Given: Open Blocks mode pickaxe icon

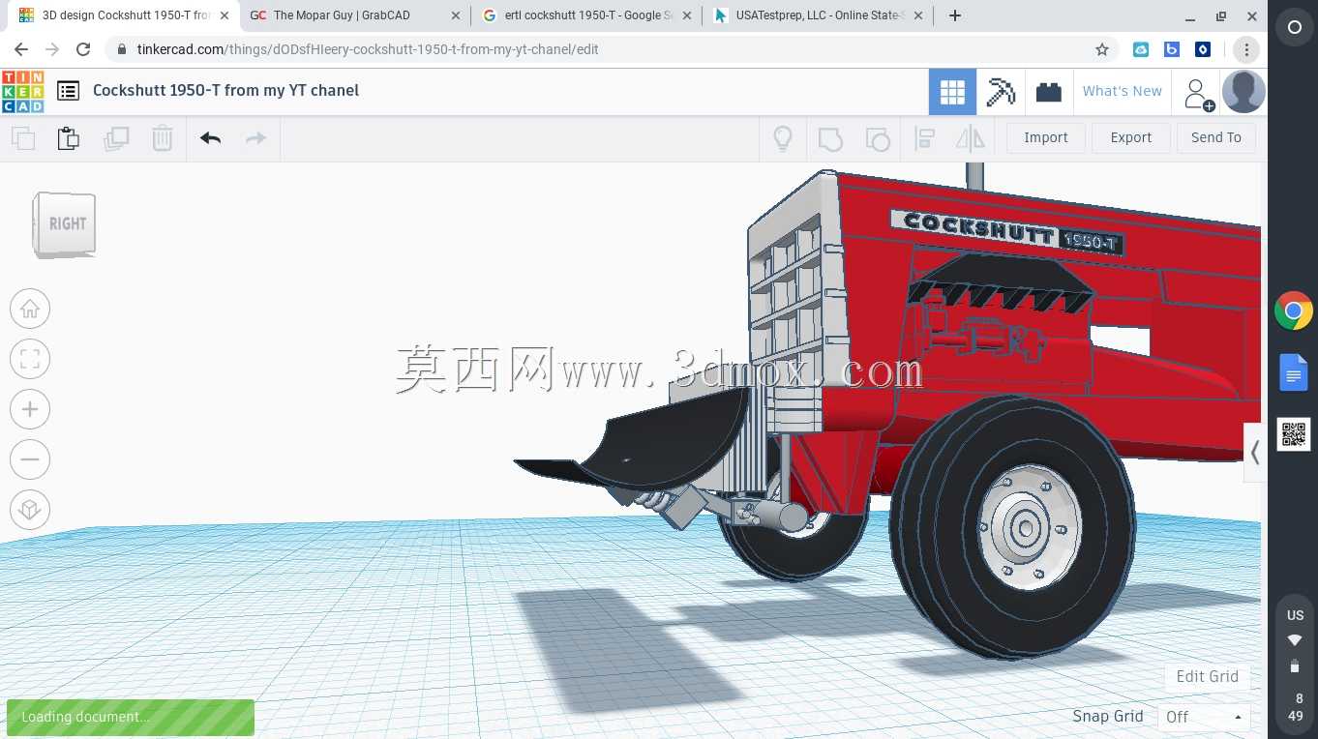Looking at the screenshot, I should 1001,92.
